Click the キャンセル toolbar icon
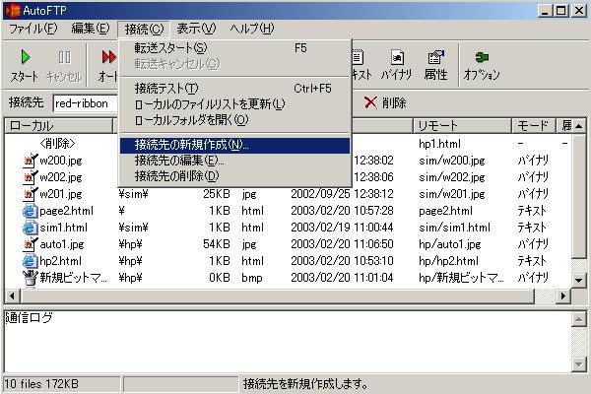The width and height of the screenshot is (591, 394). [x=64, y=58]
